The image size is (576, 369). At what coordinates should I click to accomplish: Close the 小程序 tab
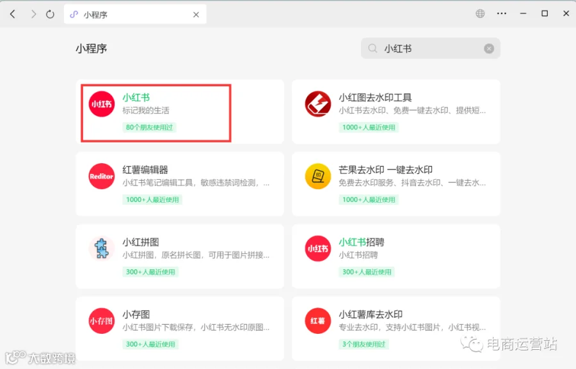tap(196, 15)
